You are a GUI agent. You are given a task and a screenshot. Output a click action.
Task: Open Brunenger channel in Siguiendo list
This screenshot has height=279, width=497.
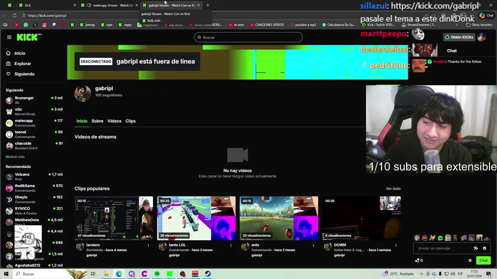pos(34,100)
